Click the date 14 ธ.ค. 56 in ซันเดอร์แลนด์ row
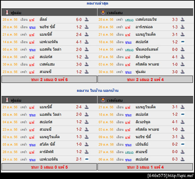The height and width of the screenshot is (179, 195). (x=106, y=50)
